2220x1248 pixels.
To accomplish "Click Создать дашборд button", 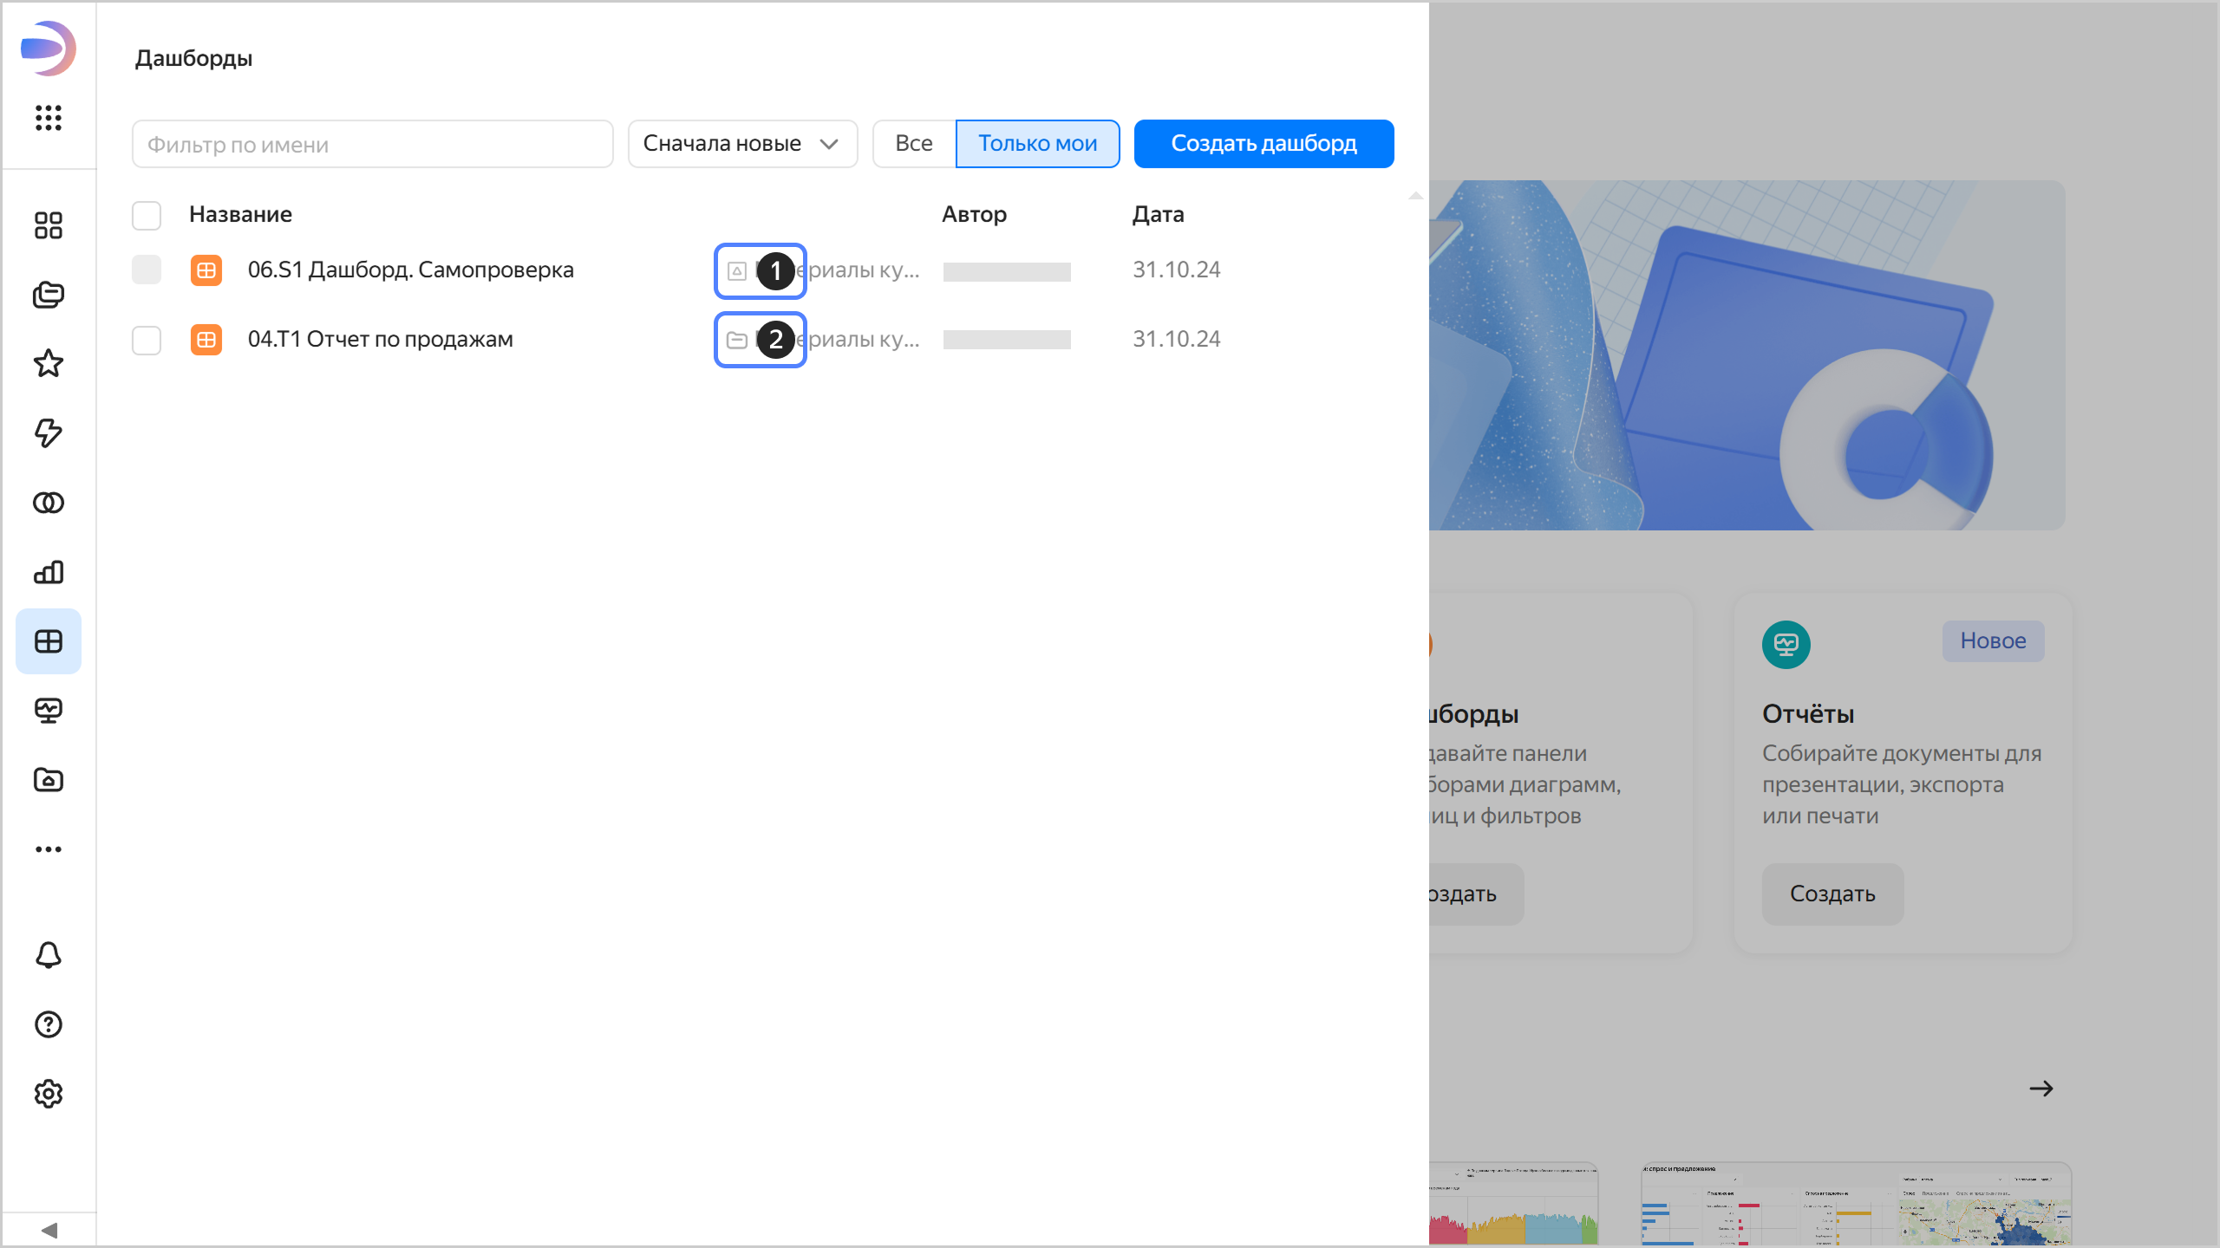I will [1263, 144].
